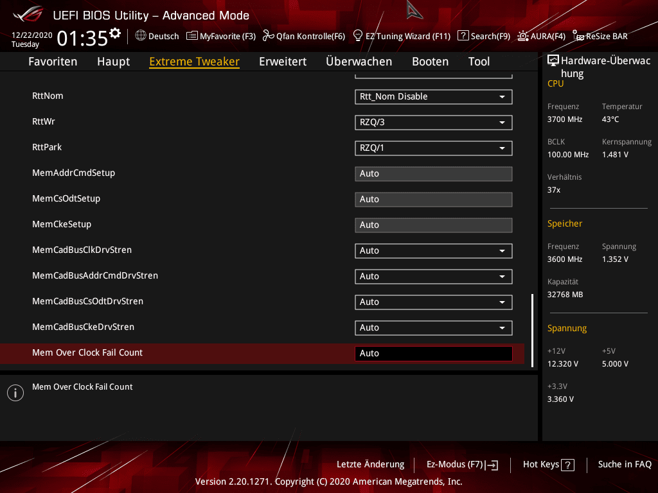Click the Hardware monitor screen icon
658x493 pixels.
pyautogui.click(x=553, y=60)
